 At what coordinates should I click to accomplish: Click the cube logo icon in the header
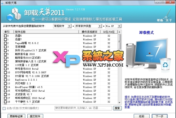coord(14,14)
